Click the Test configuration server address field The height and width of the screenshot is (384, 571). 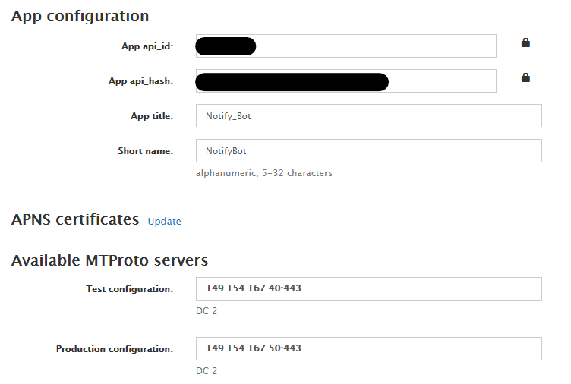368,289
